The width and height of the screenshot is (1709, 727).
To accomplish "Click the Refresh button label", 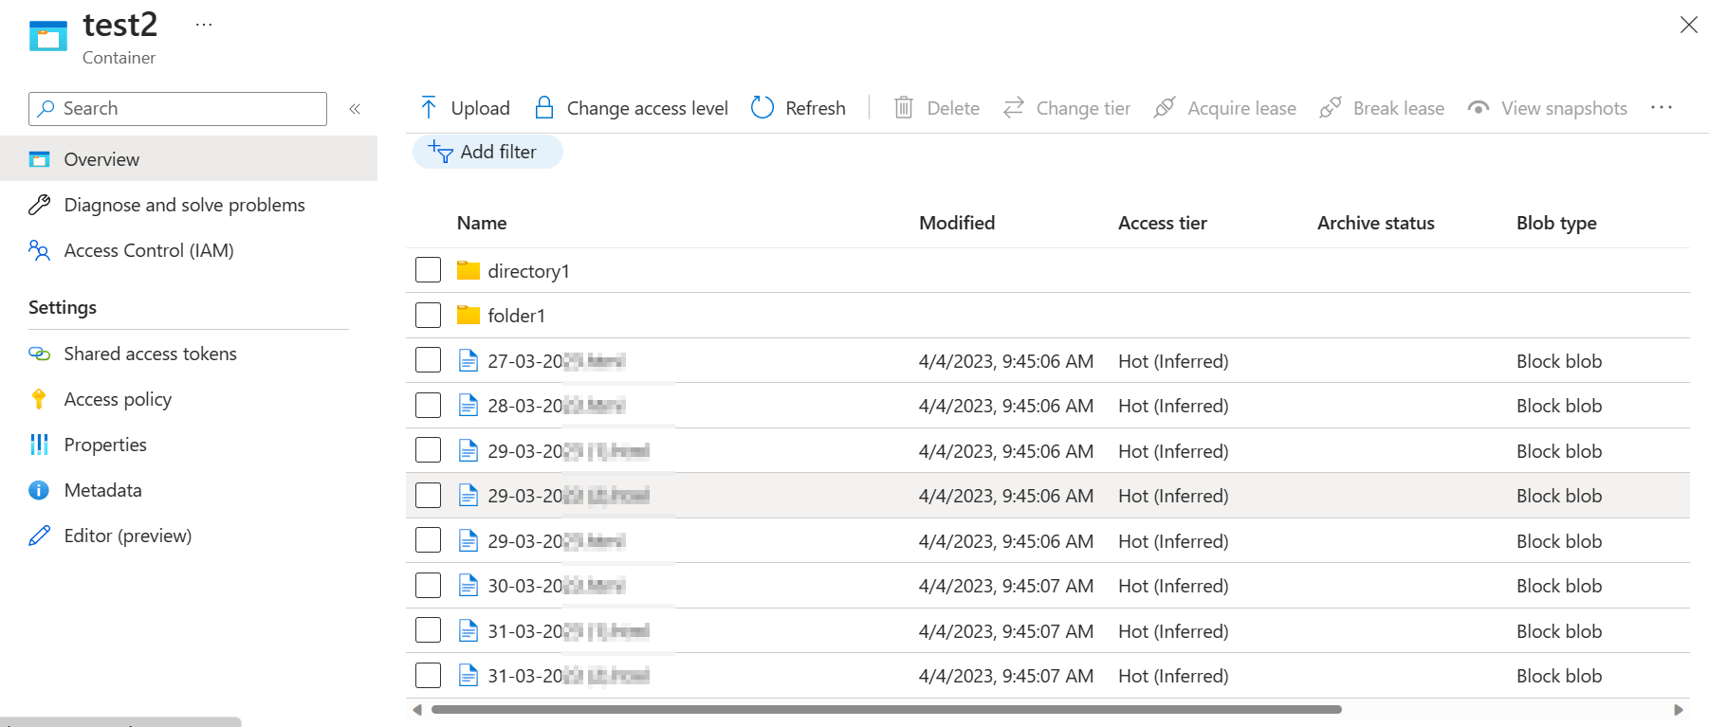I will tap(815, 108).
